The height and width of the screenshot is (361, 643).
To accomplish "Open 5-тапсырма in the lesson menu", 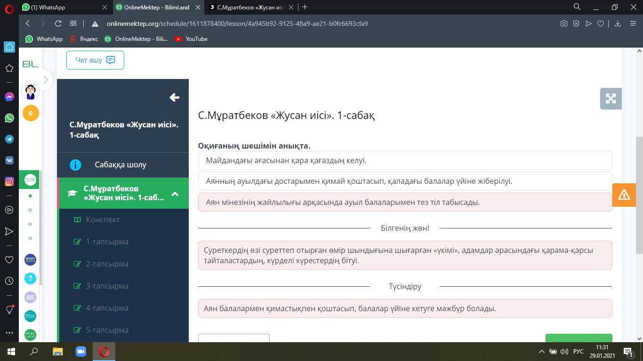I will click(107, 330).
